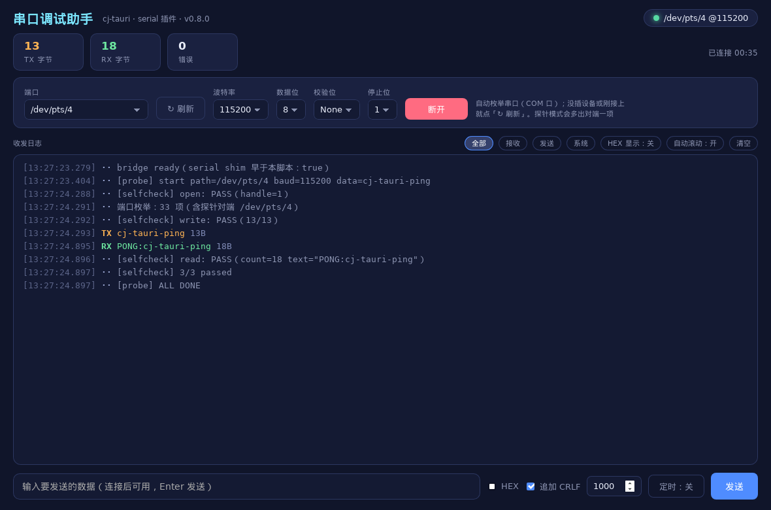Click the 已连接 00:35 status text
Image resolution: width=771 pixels, height=510 pixels.
[x=732, y=53]
